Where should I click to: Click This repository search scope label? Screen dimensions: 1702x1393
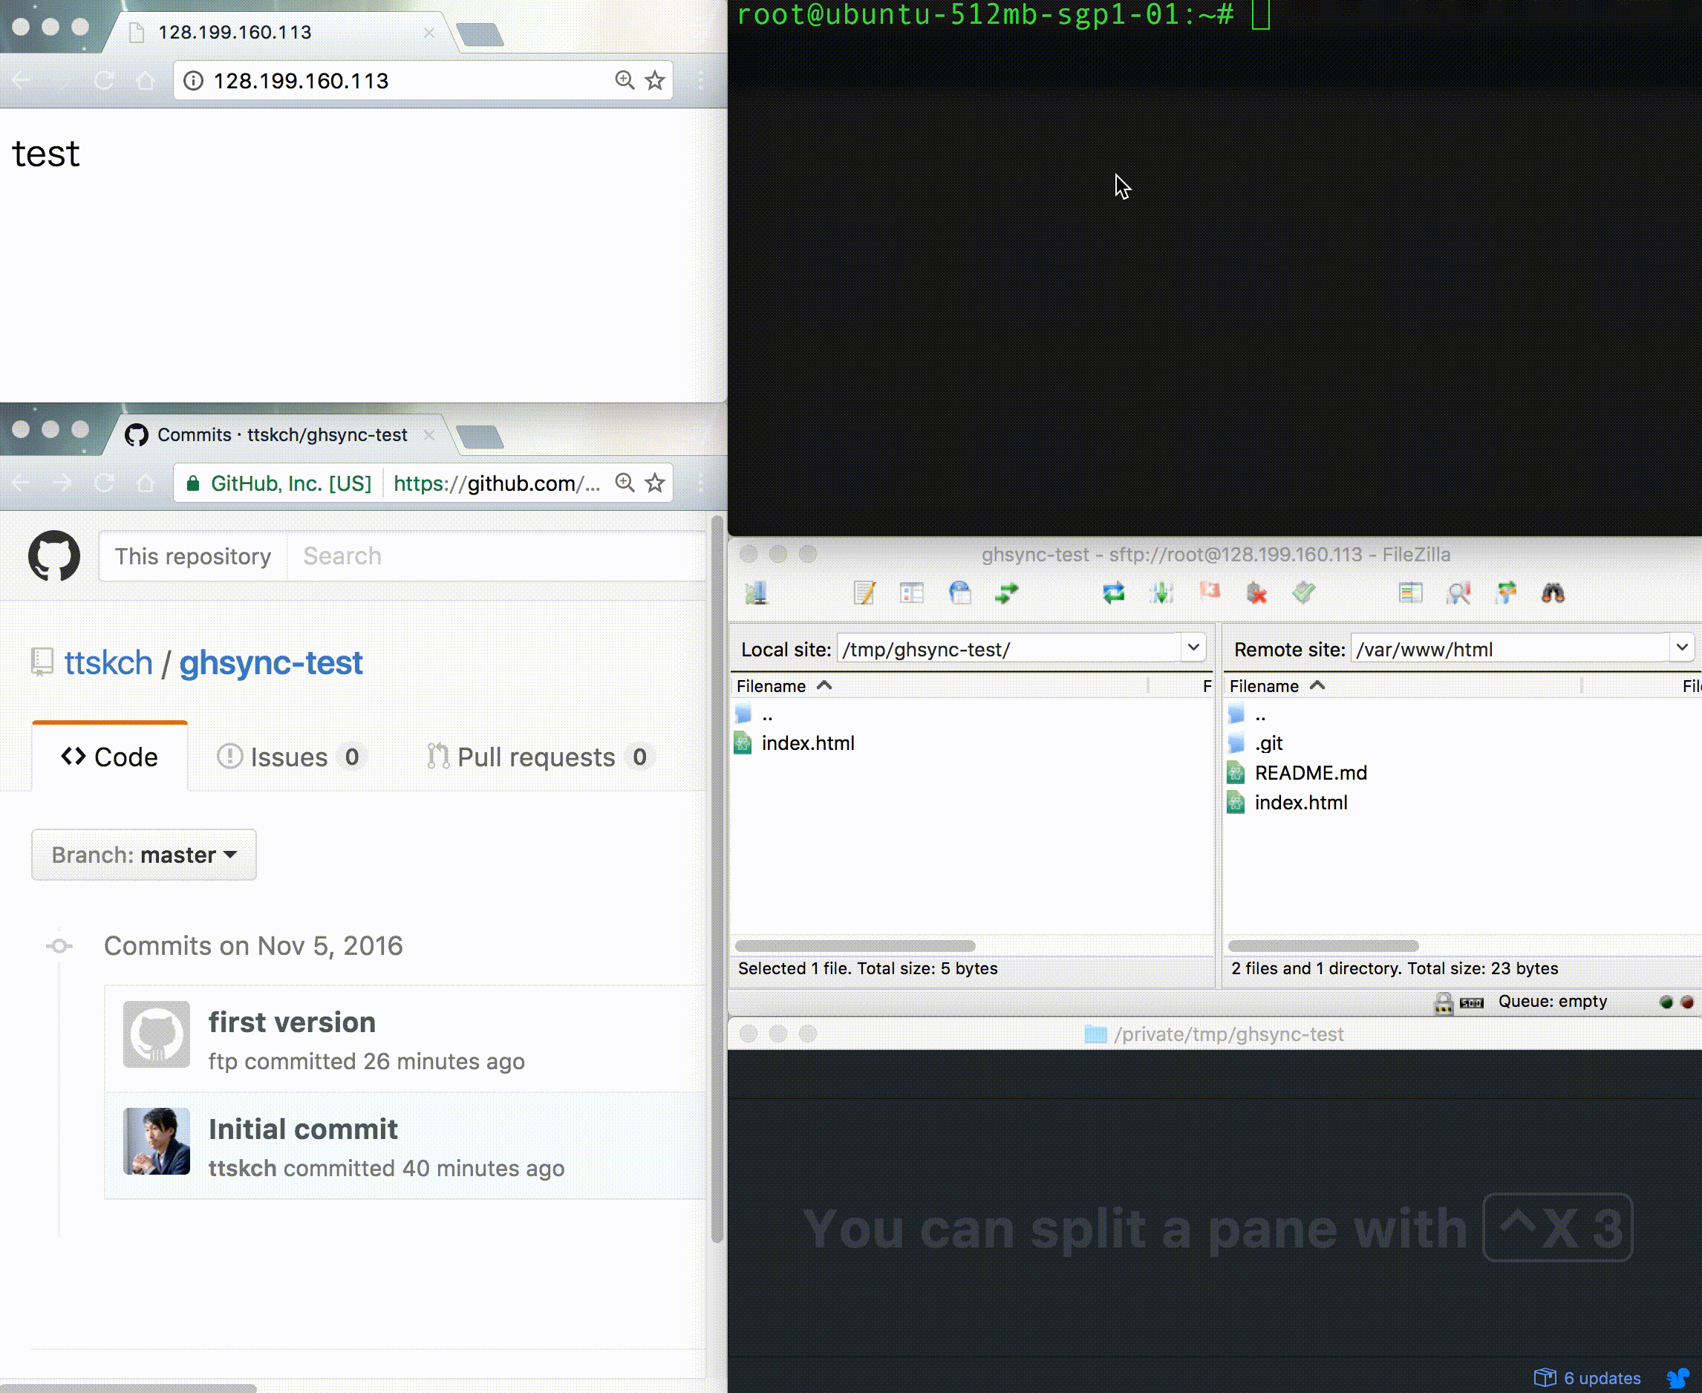click(x=192, y=556)
